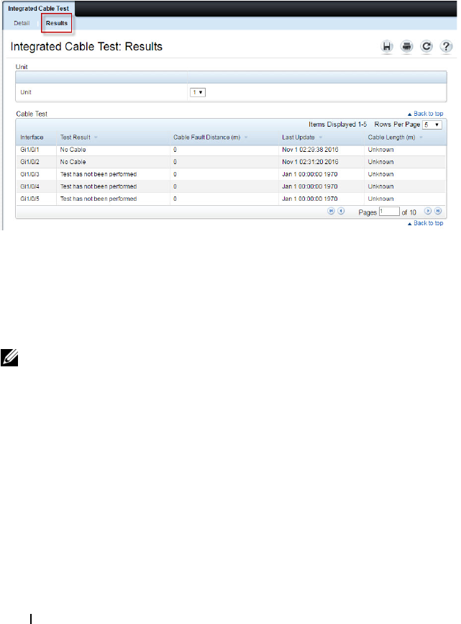Go to the first page of results

click(x=331, y=212)
